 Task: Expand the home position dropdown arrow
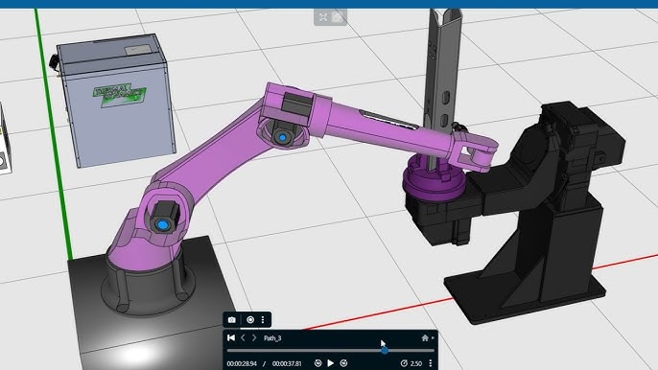click(433, 337)
